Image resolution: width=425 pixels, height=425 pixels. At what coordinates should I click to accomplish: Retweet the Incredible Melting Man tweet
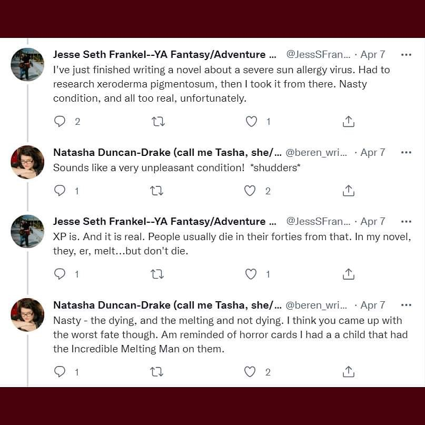click(x=156, y=372)
